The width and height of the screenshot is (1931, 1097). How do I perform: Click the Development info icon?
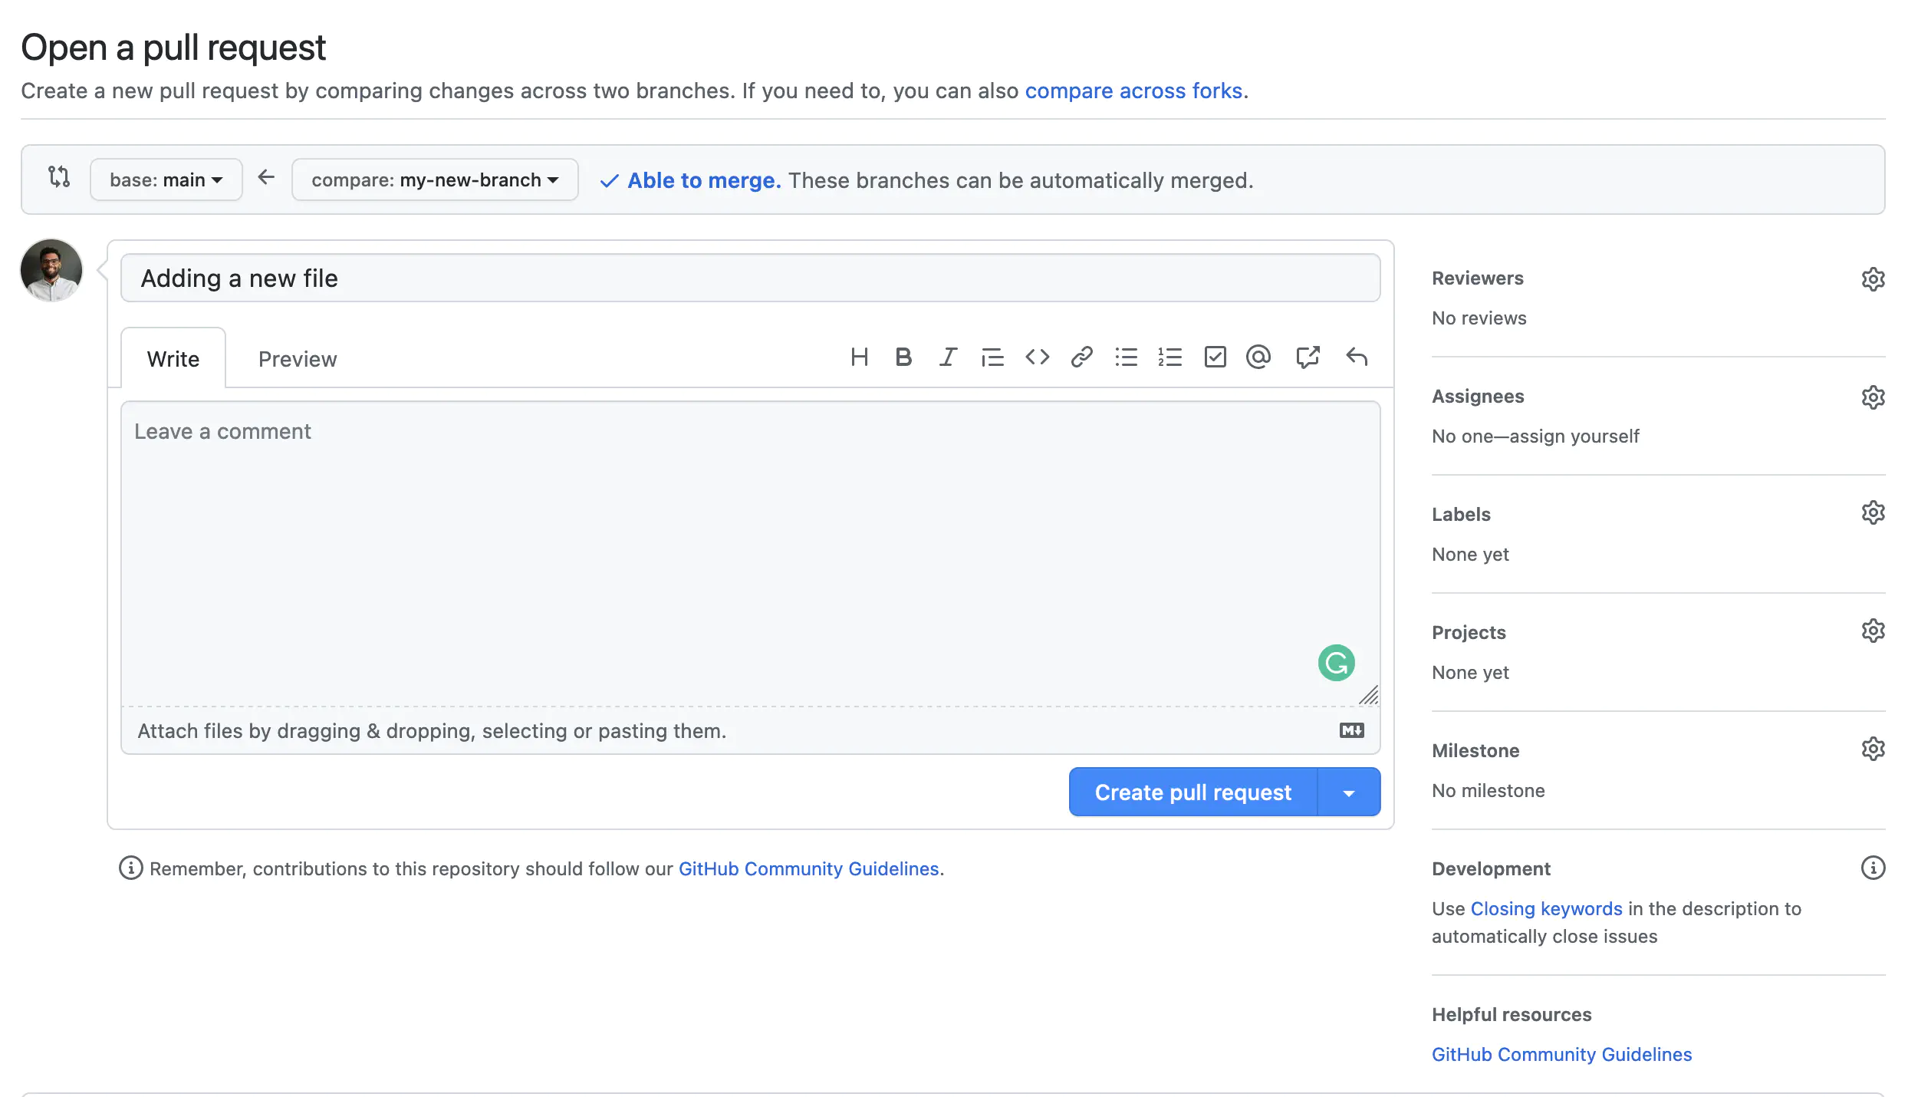[x=1873, y=868]
